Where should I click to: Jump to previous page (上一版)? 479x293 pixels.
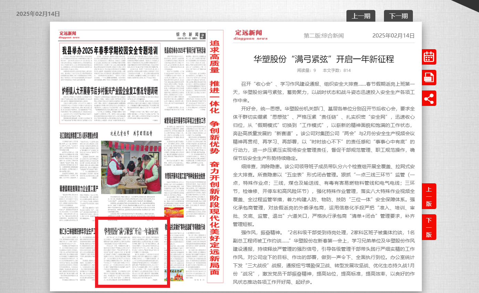tap(429, 196)
